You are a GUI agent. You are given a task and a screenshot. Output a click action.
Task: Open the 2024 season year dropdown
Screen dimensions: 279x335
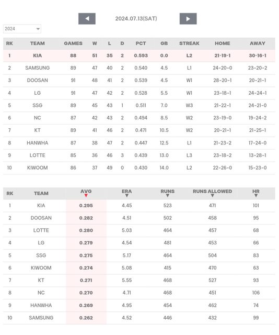(x=22, y=29)
